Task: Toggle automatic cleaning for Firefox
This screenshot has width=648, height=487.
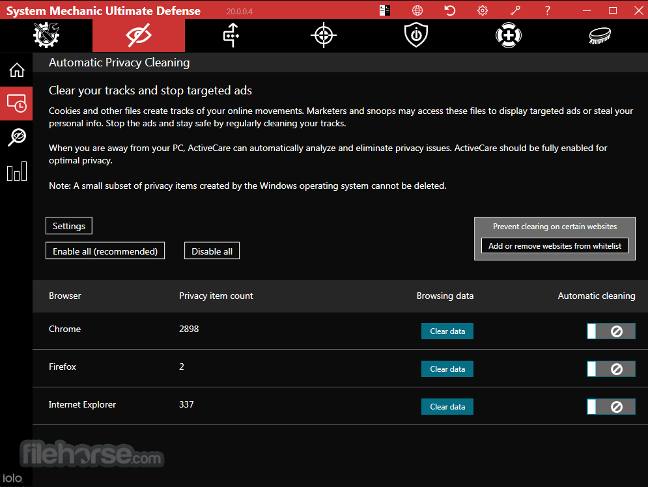Action: [x=611, y=369]
